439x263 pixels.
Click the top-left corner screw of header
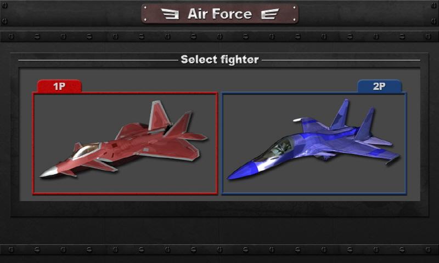point(4,5)
